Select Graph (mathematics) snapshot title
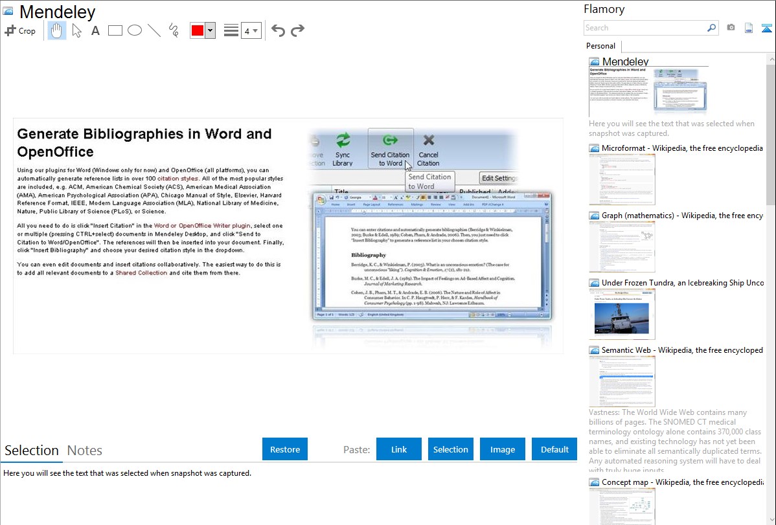776x525 pixels. pos(683,216)
